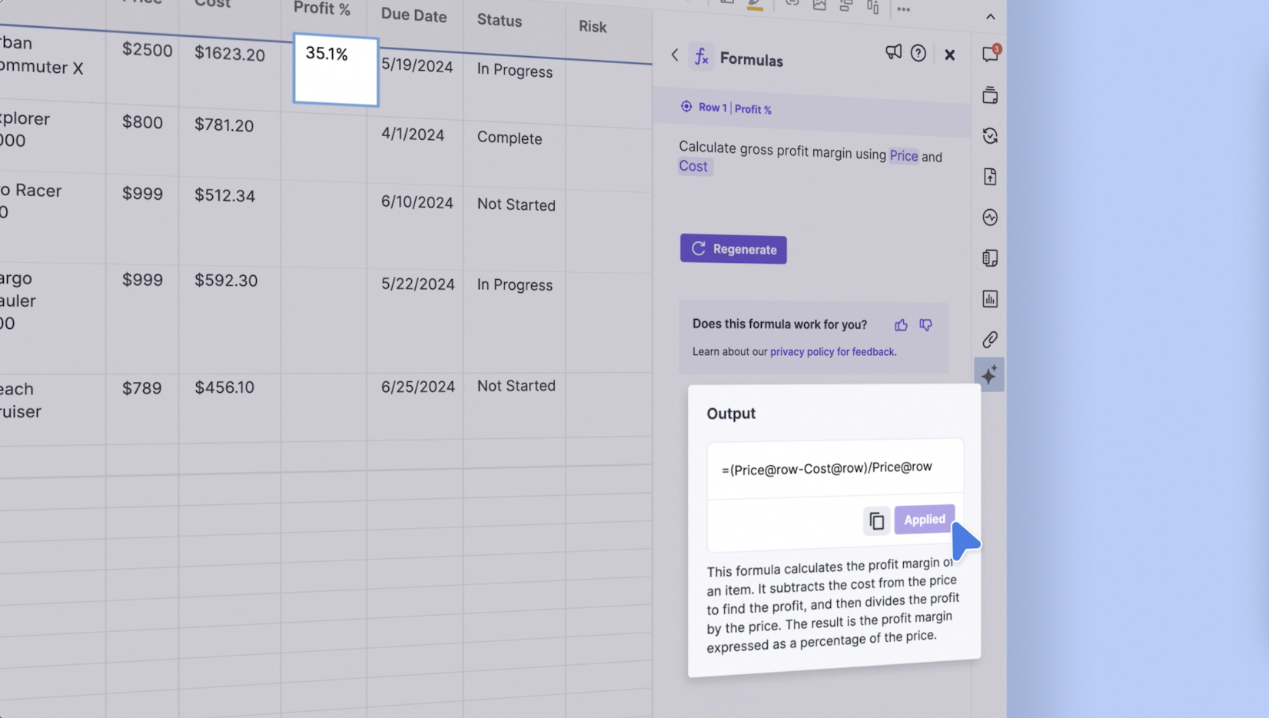Select the 35.1% Profit cell
1269x718 pixels.
pyautogui.click(x=336, y=71)
